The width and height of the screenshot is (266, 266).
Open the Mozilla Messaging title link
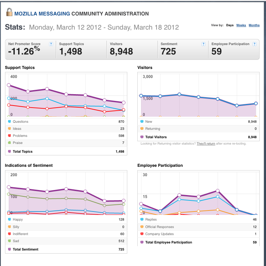click(x=42, y=13)
